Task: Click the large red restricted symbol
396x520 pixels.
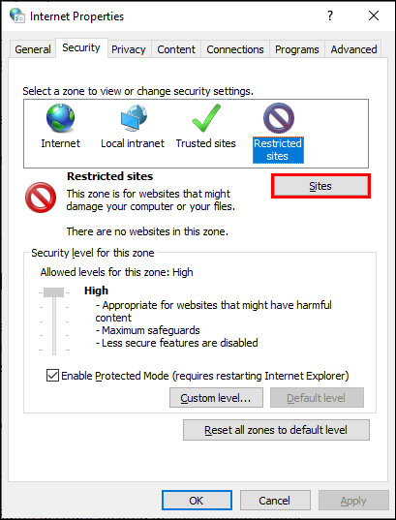Action: [41, 197]
